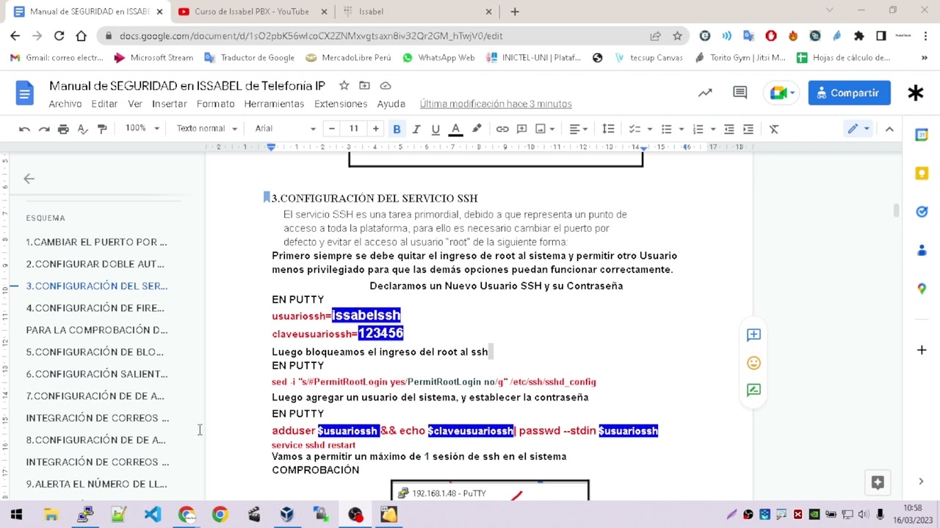Run spelling and grammar check icon
The image size is (940, 528).
(83, 129)
